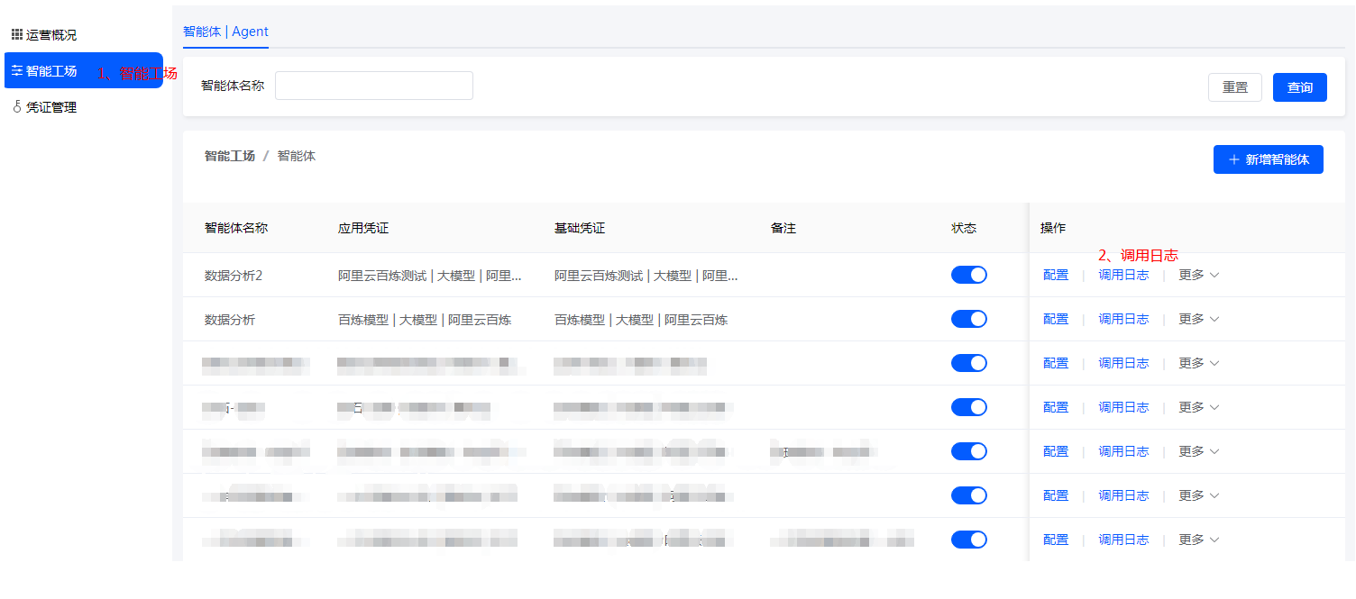
Task: Expand 更多 dropdown in the last row
Action: click(1198, 540)
